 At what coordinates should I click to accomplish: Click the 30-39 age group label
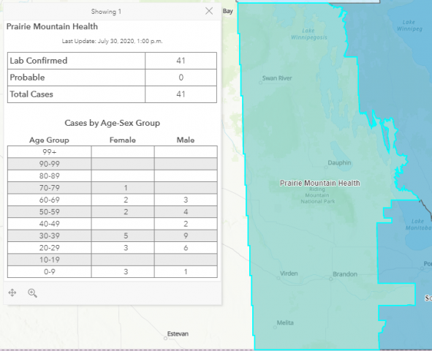click(49, 236)
